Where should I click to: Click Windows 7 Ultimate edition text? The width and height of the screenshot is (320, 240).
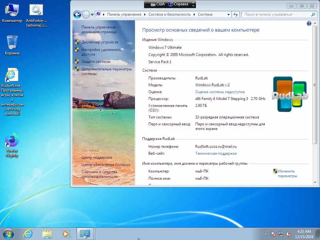(x=165, y=47)
